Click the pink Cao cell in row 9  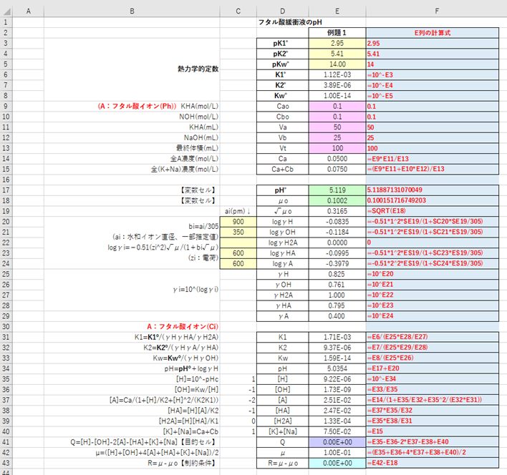337,107
